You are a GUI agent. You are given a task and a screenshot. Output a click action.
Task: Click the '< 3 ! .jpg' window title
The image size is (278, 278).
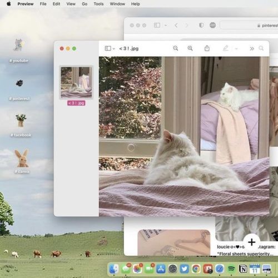tap(129, 48)
